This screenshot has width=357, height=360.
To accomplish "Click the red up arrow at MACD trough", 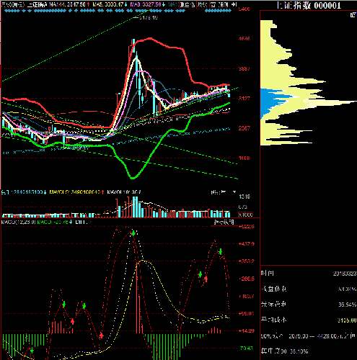I will (102, 335).
